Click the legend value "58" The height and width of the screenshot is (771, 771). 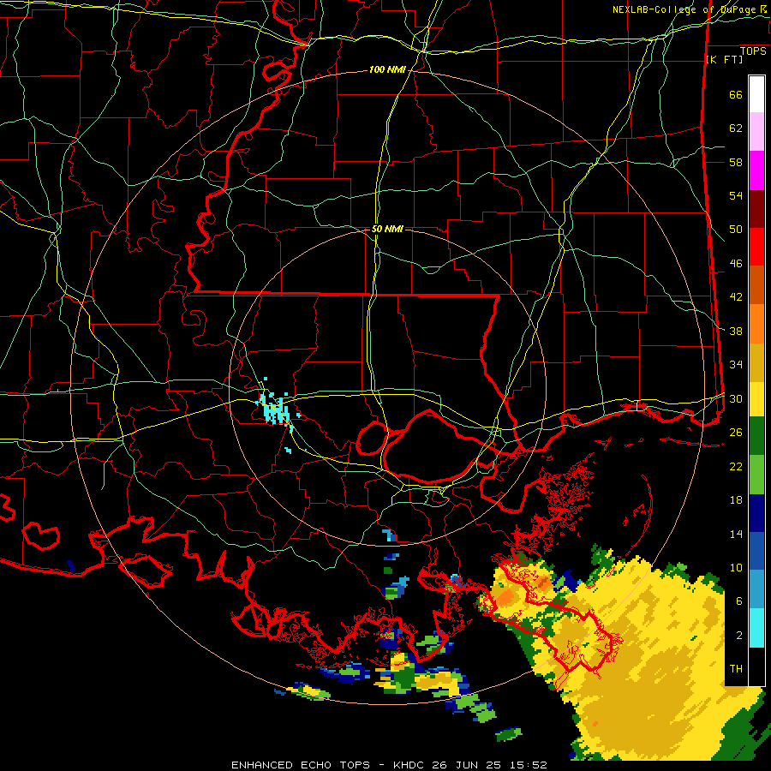(x=736, y=162)
